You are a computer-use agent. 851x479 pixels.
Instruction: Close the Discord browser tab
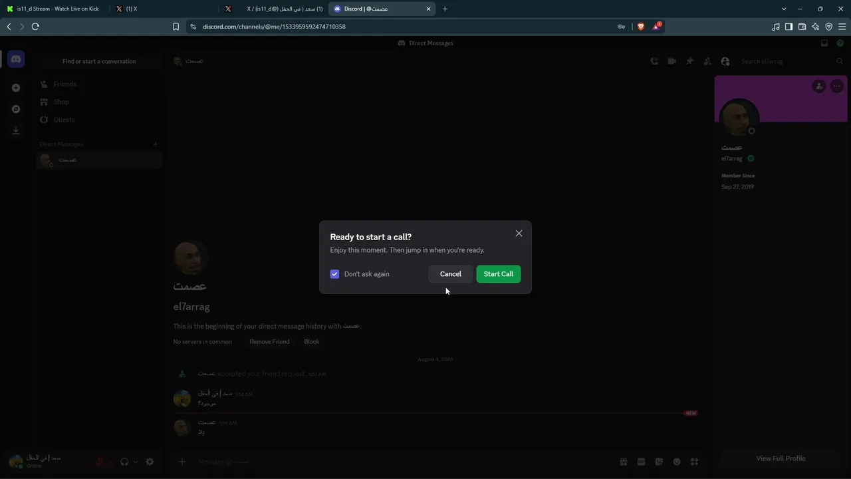pyautogui.click(x=428, y=9)
